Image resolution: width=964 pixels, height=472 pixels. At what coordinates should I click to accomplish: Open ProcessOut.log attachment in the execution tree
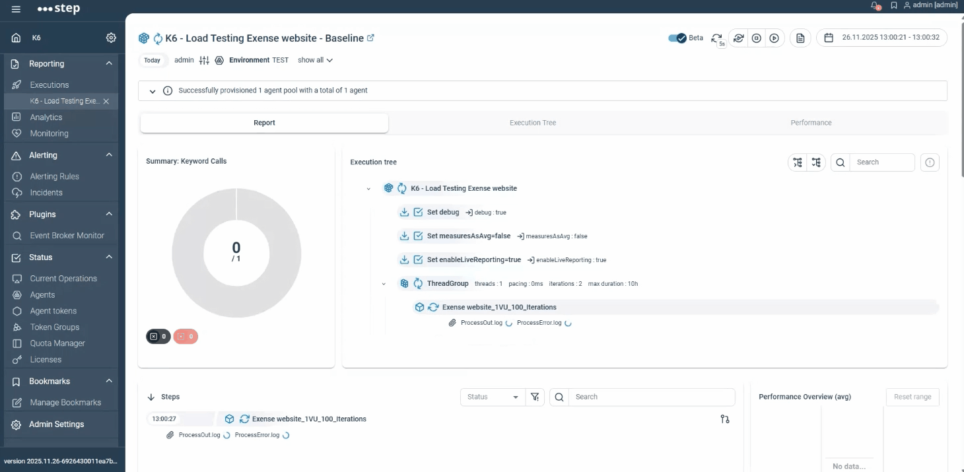(x=481, y=323)
